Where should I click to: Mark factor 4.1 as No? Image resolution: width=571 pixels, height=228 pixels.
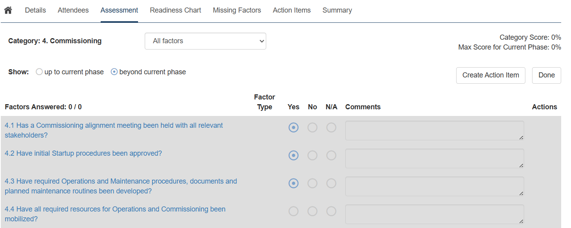pyautogui.click(x=312, y=128)
